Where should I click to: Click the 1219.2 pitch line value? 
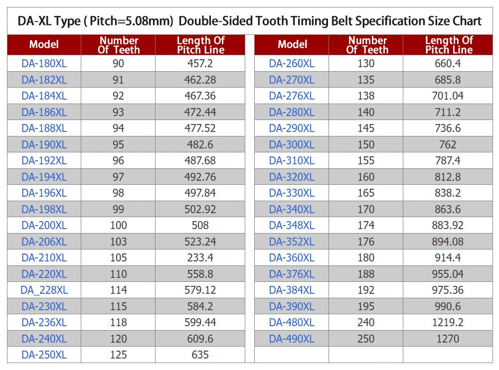point(448,322)
